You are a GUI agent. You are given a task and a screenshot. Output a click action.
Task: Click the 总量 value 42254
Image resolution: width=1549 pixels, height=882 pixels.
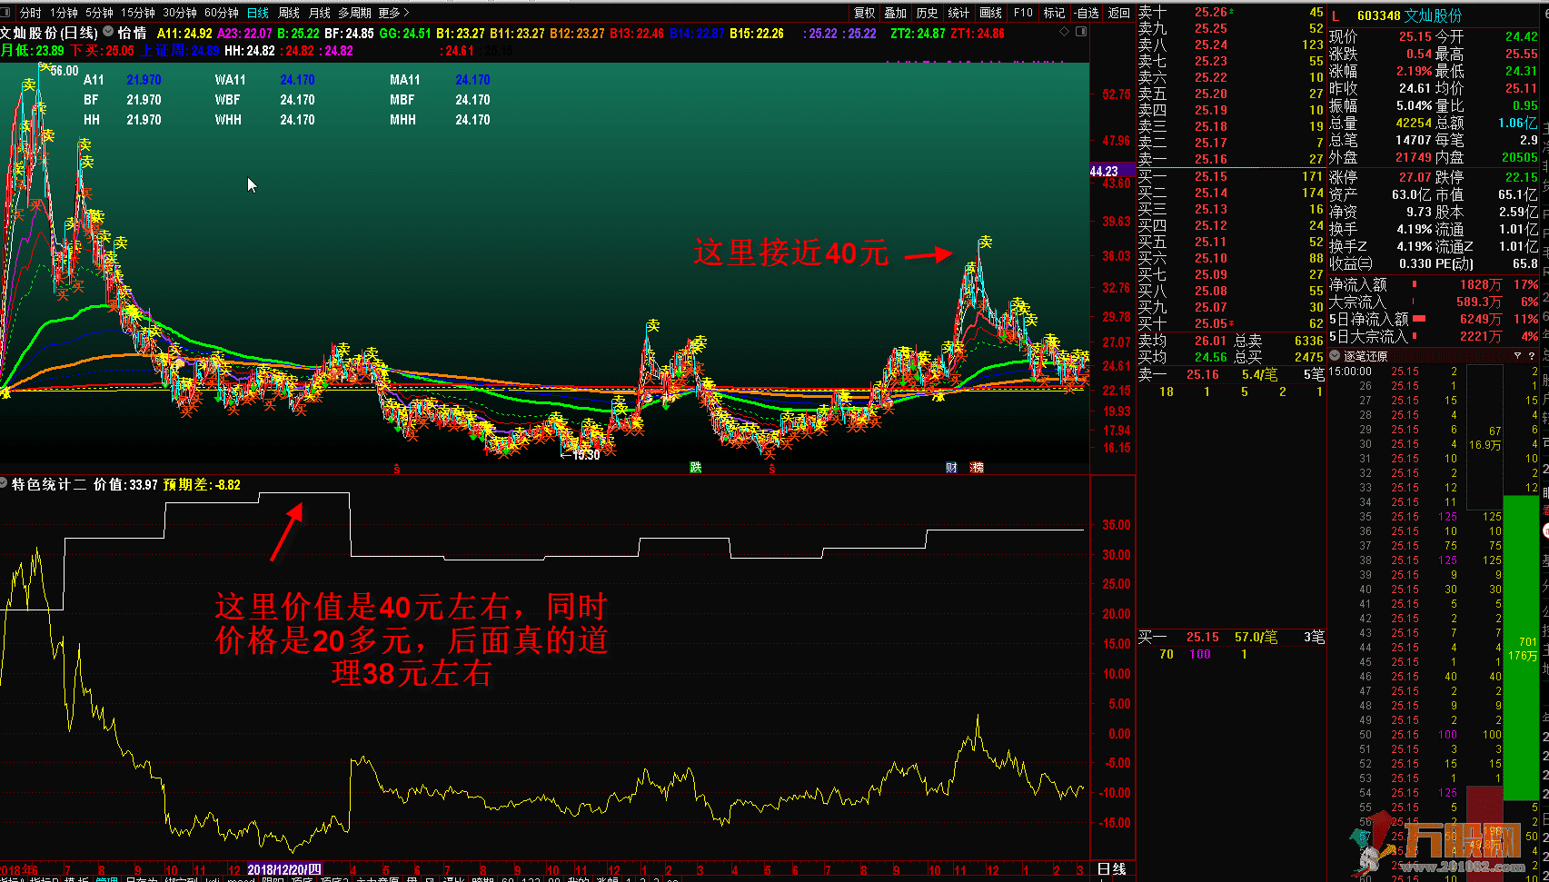point(1414,123)
